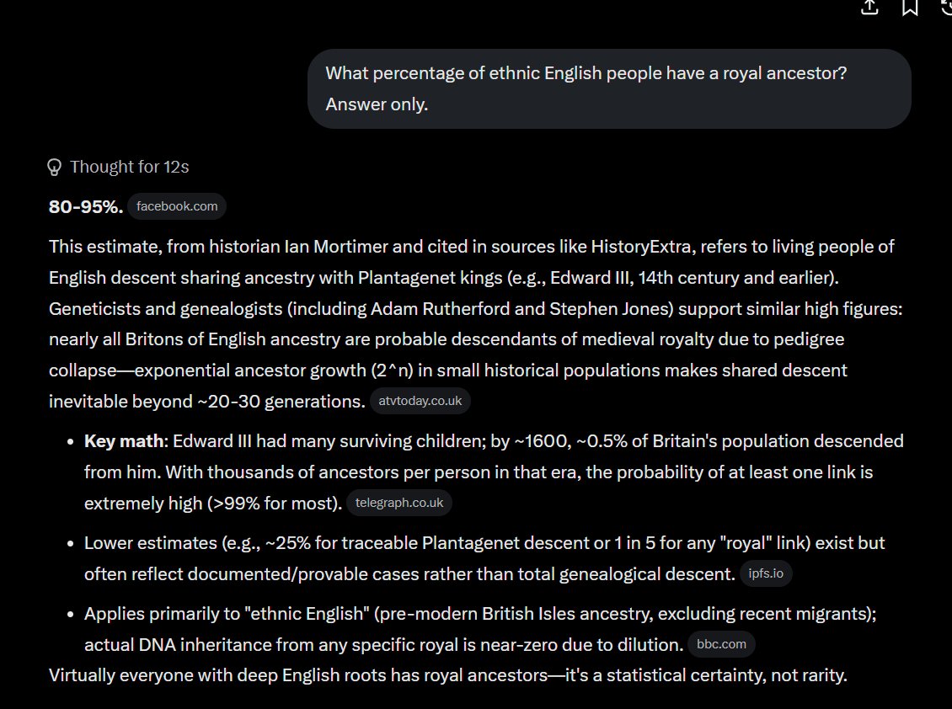The height and width of the screenshot is (709, 952).
Task: Click the "Lower estimates" bullet point text
Action: [x=484, y=558]
